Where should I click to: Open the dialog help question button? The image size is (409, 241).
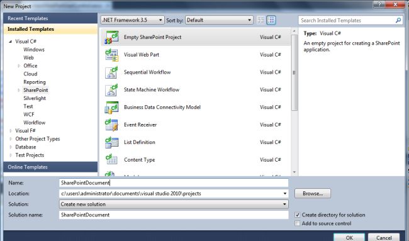[x=379, y=4]
